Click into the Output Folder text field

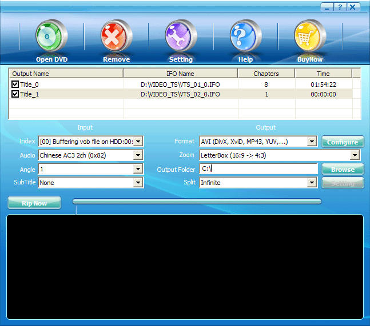coord(258,169)
